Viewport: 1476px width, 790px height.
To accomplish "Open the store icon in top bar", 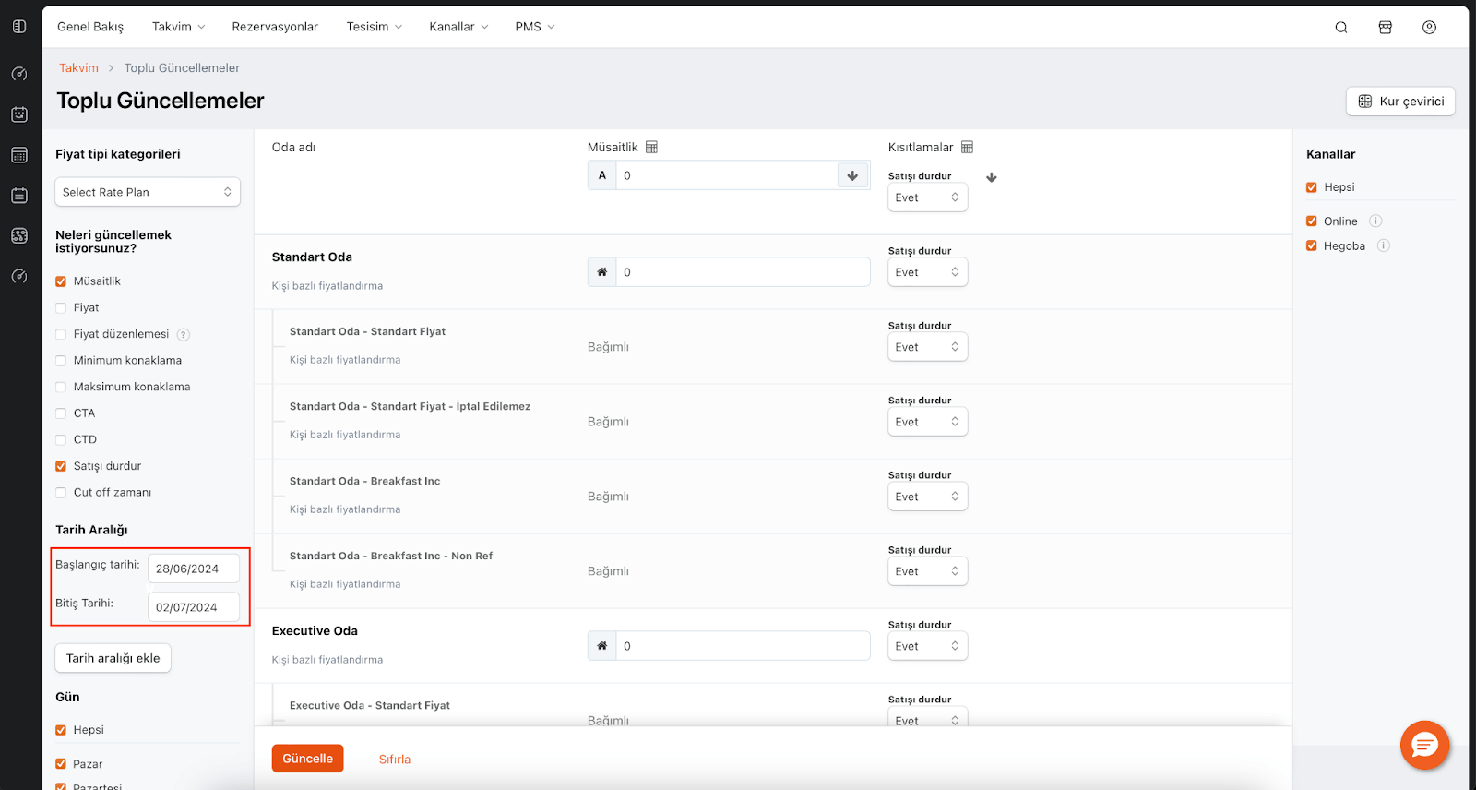I will pos(1385,28).
